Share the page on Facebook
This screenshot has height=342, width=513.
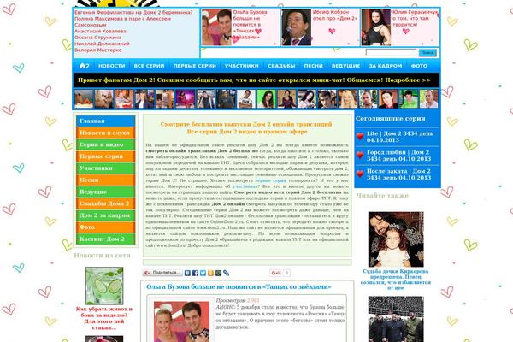pyautogui.click(x=195, y=273)
